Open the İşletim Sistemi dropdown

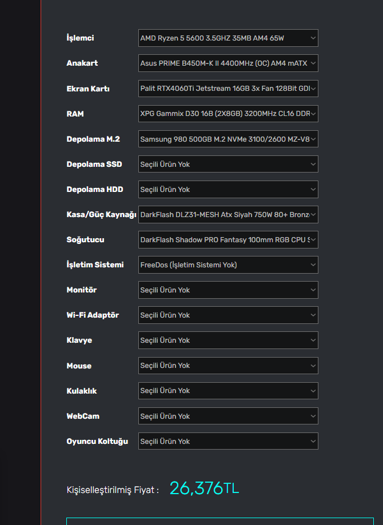228,265
